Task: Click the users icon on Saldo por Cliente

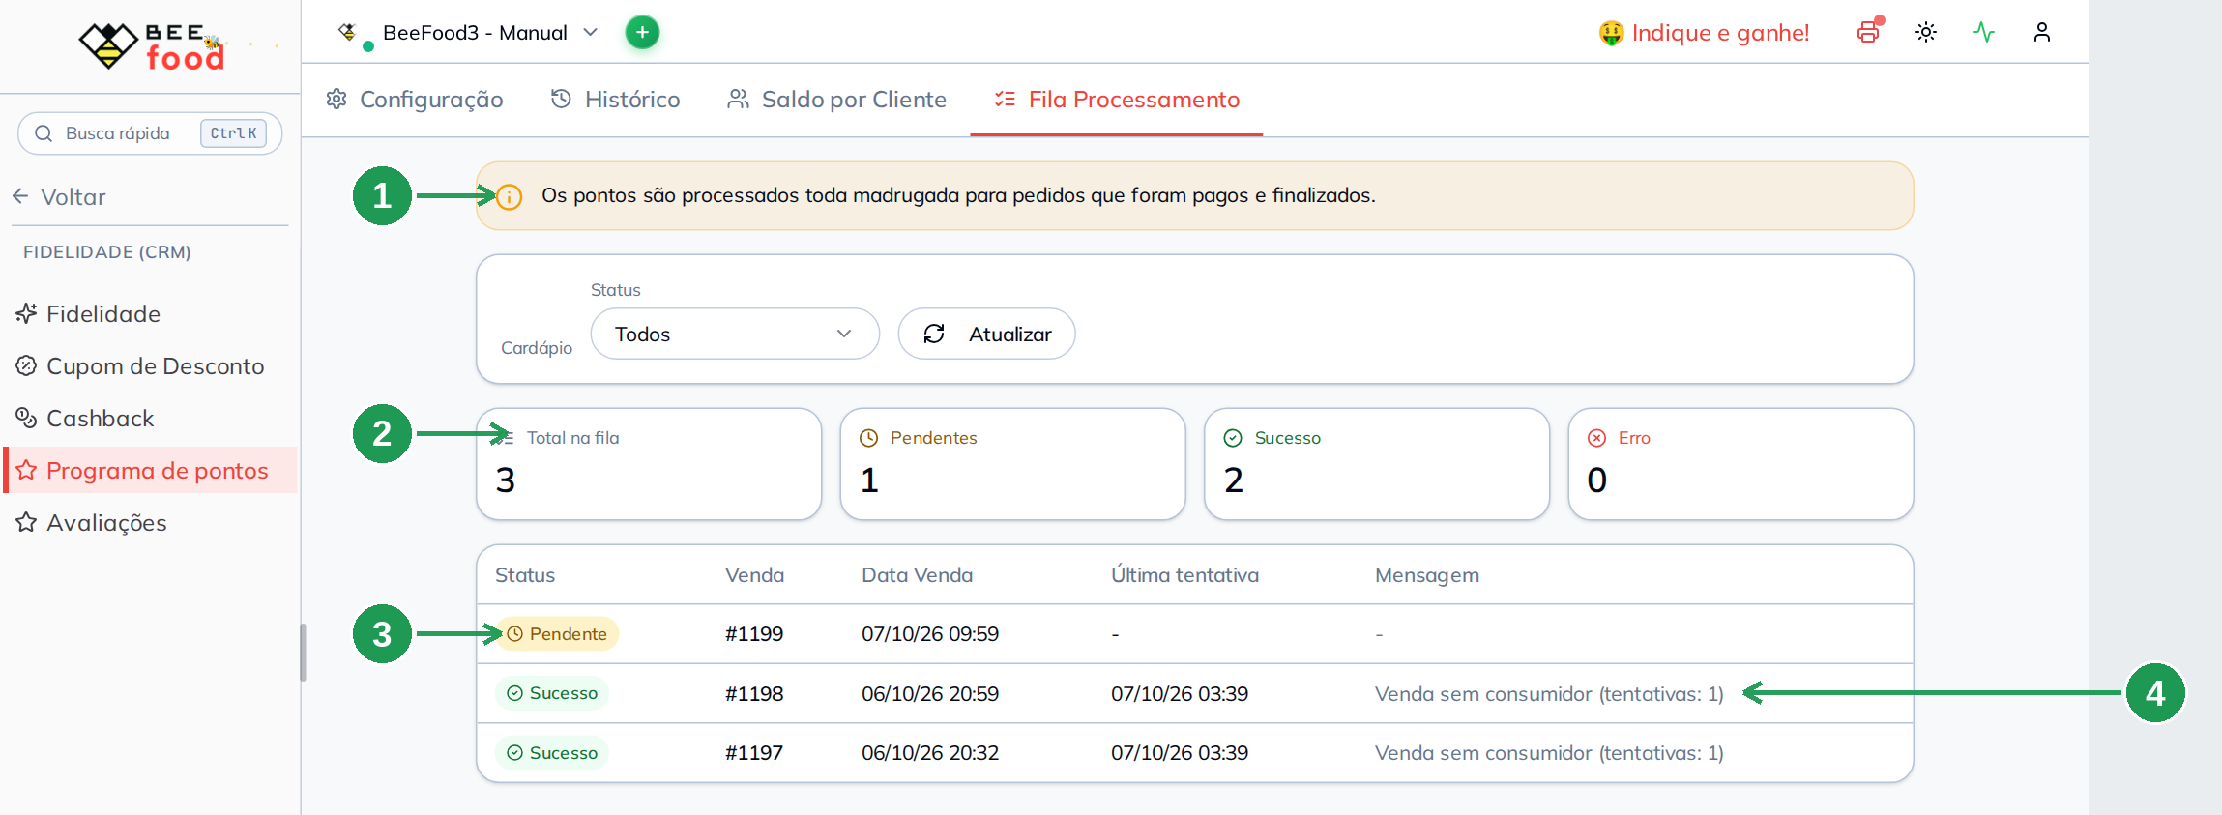Action: [738, 99]
